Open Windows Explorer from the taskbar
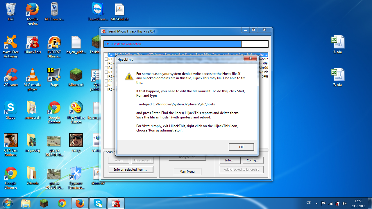The width and height of the screenshot is (372, 209). tap(26, 203)
